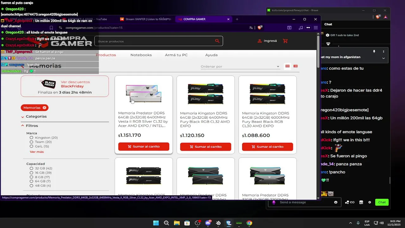Click Ver descuentos BlackFriday banner

(65, 86)
